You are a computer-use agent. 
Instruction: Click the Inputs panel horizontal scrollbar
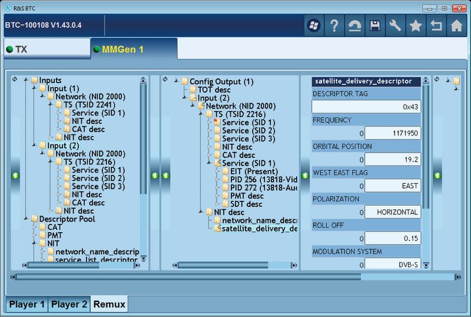point(81,265)
